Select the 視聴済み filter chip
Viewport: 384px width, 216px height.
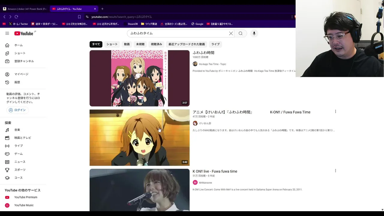156,44
